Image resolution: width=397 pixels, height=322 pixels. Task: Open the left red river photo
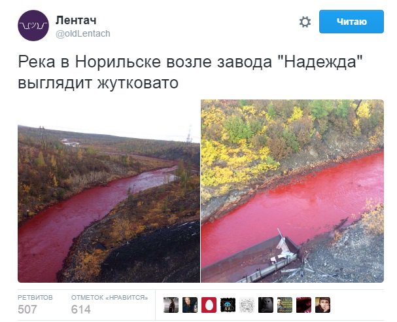109,191
